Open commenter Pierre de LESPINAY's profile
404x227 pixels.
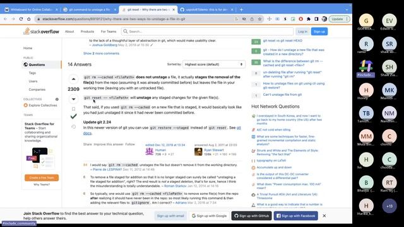pyautogui.click(x=107, y=170)
